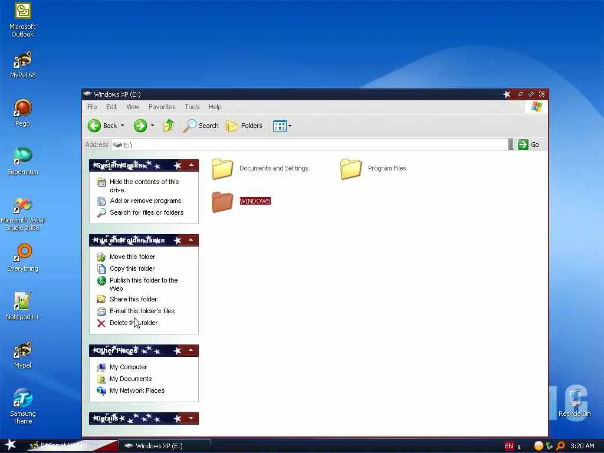
Task: Click Add or remove programs
Action: (x=145, y=201)
